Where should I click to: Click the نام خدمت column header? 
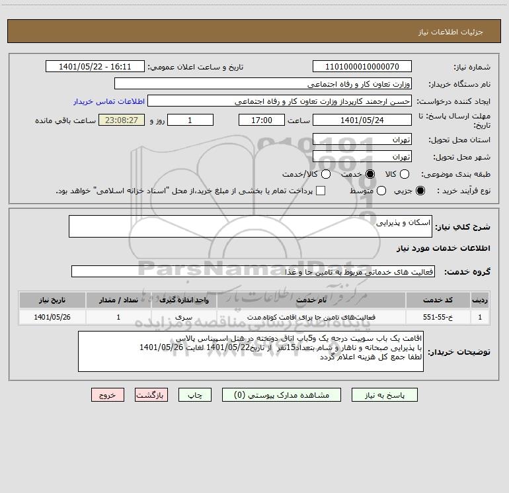tap(311, 300)
